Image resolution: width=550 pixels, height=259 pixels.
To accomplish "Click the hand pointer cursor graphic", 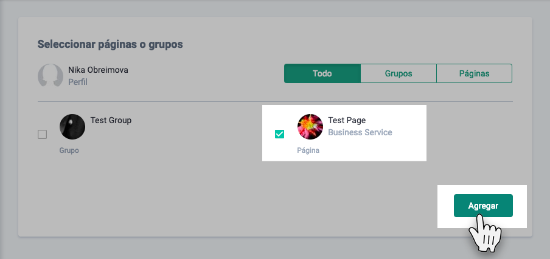I will tap(485, 234).
